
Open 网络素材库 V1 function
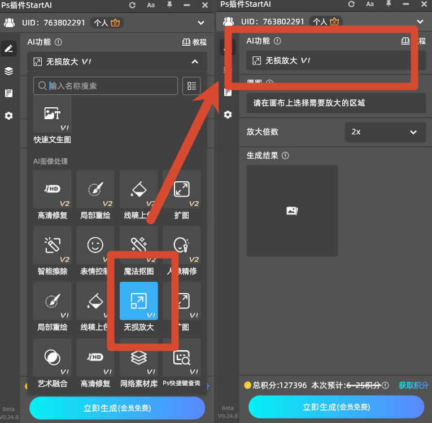138,364
